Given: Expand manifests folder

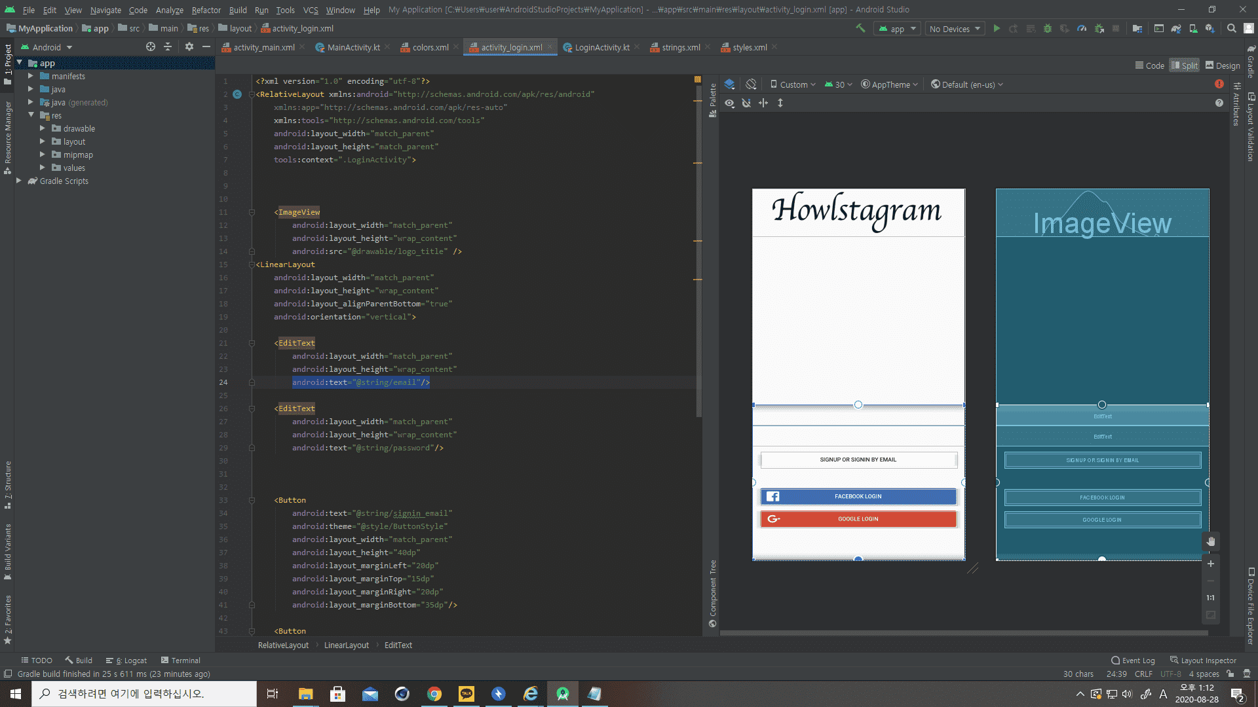Looking at the screenshot, I should click(x=30, y=76).
